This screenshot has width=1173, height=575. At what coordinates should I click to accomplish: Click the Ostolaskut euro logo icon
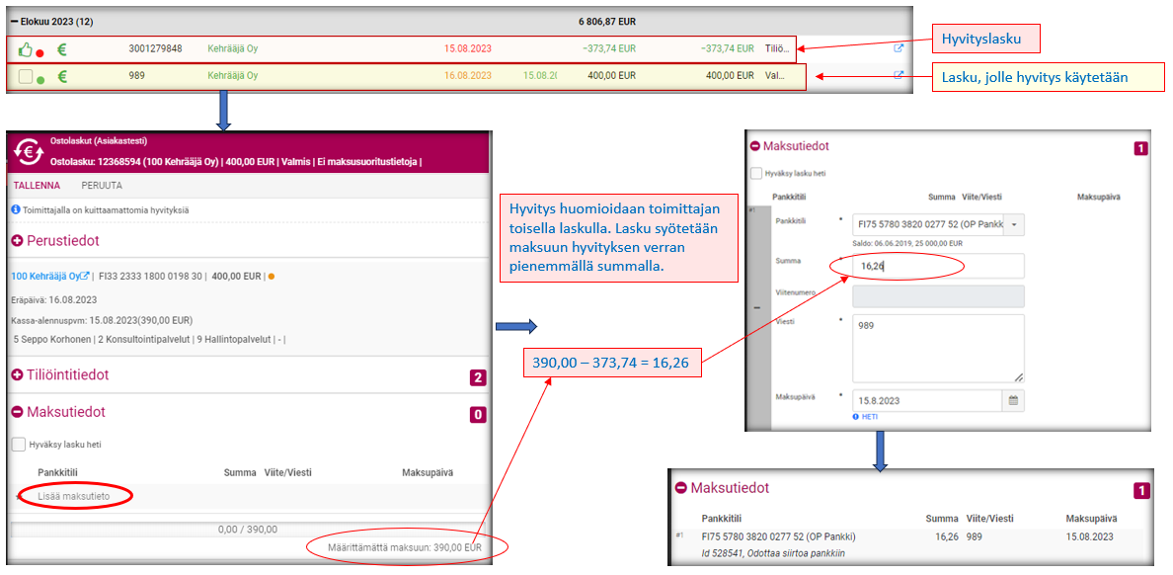pyautogui.click(x=29, y=151)
